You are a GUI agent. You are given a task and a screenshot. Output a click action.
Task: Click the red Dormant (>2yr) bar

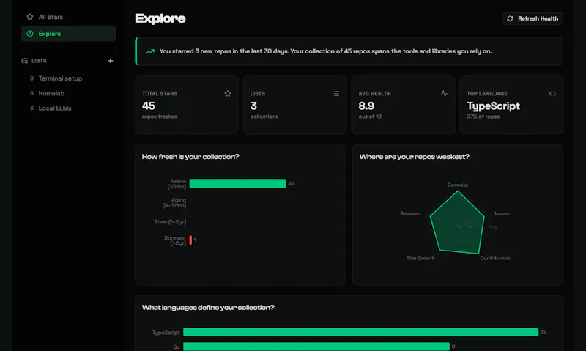(x=190, y=240)
